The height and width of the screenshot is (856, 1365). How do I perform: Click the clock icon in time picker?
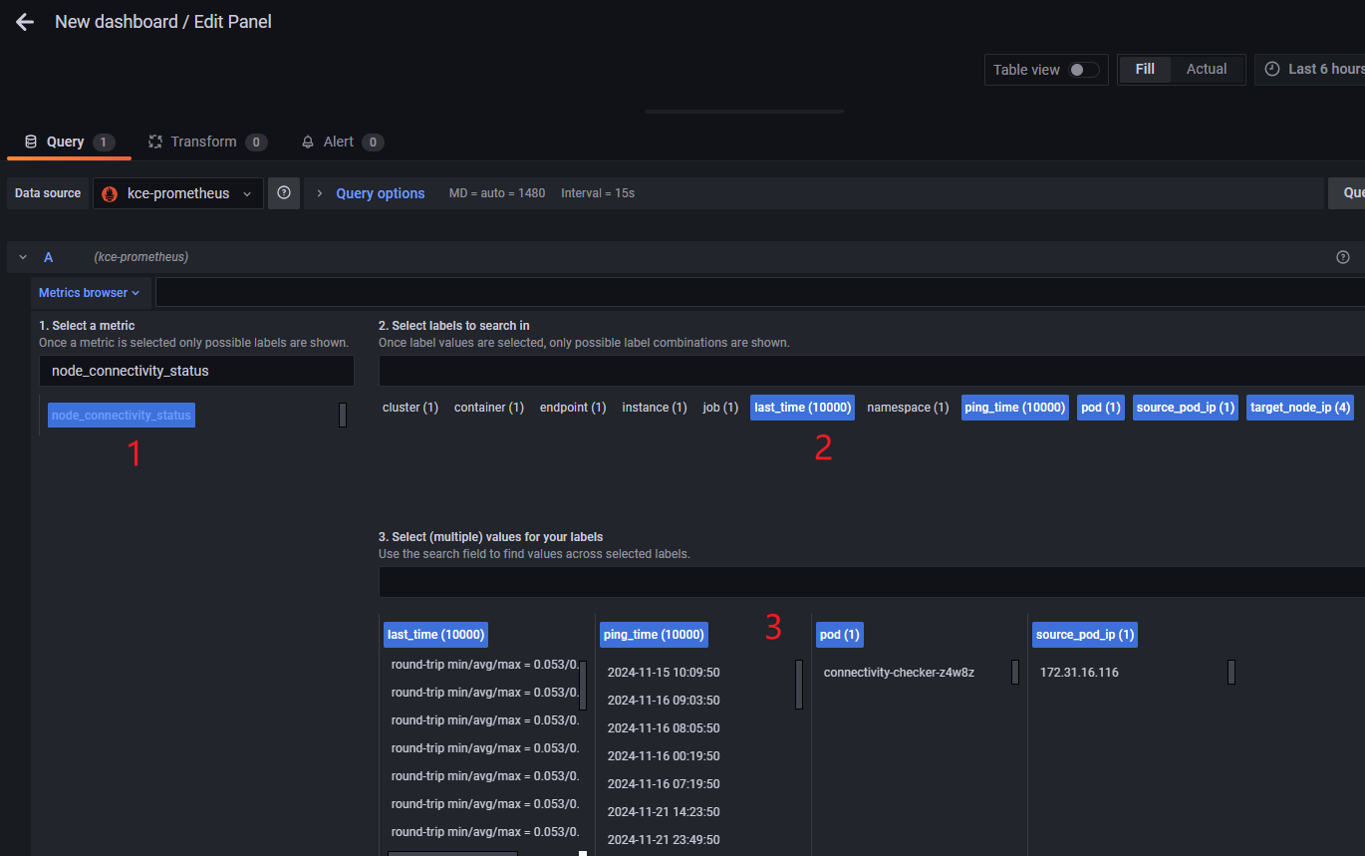click(x=1272, y=69)
